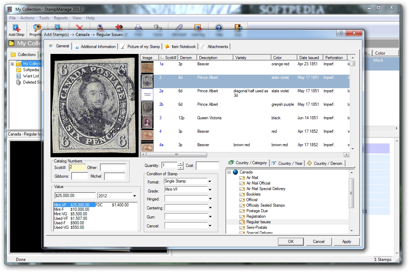Click the red X delete toolbar icon
This screenshot has width=409, height=272.
(x=79, y=27)
